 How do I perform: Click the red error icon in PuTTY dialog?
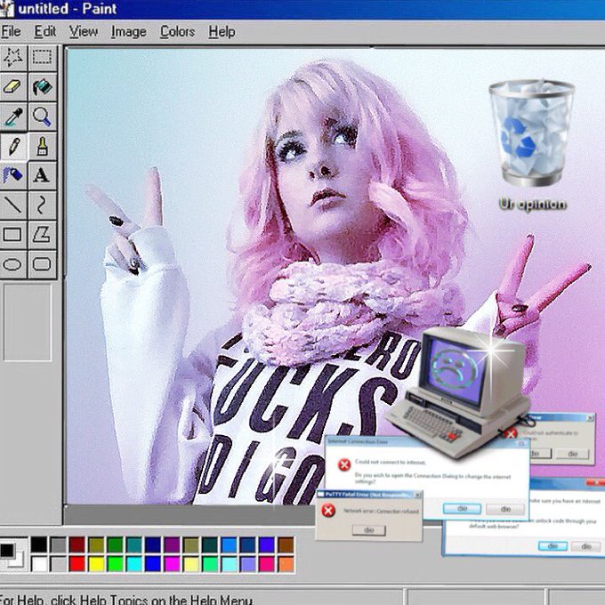pos(328,511)
